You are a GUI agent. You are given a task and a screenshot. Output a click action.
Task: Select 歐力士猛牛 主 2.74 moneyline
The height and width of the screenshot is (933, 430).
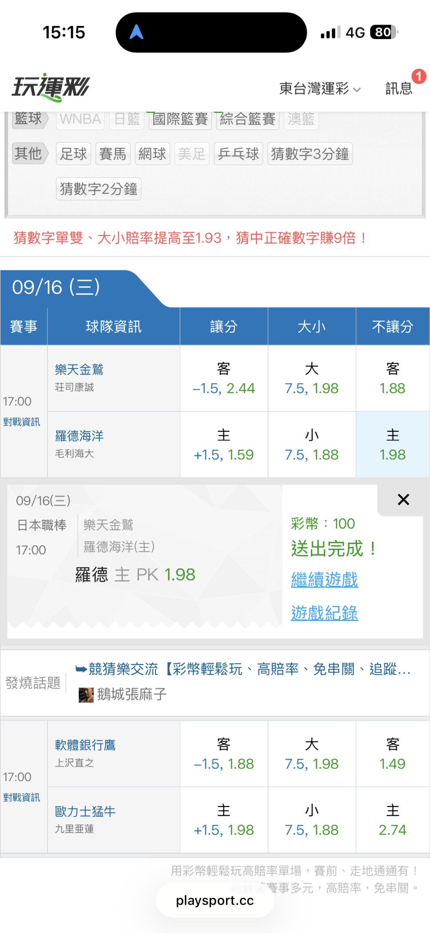tap(393, 820)
